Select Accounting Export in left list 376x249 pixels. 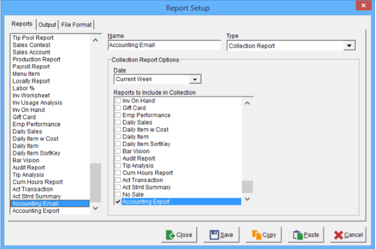(x=36, y=211)
